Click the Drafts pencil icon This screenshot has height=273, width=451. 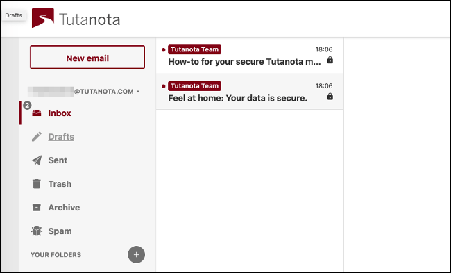pyautogui.click(x=37, y=136)
